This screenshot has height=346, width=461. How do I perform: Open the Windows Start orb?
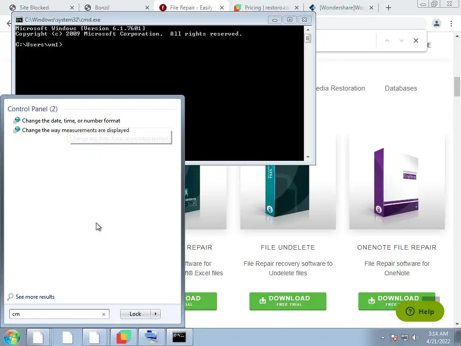[12, 337]
